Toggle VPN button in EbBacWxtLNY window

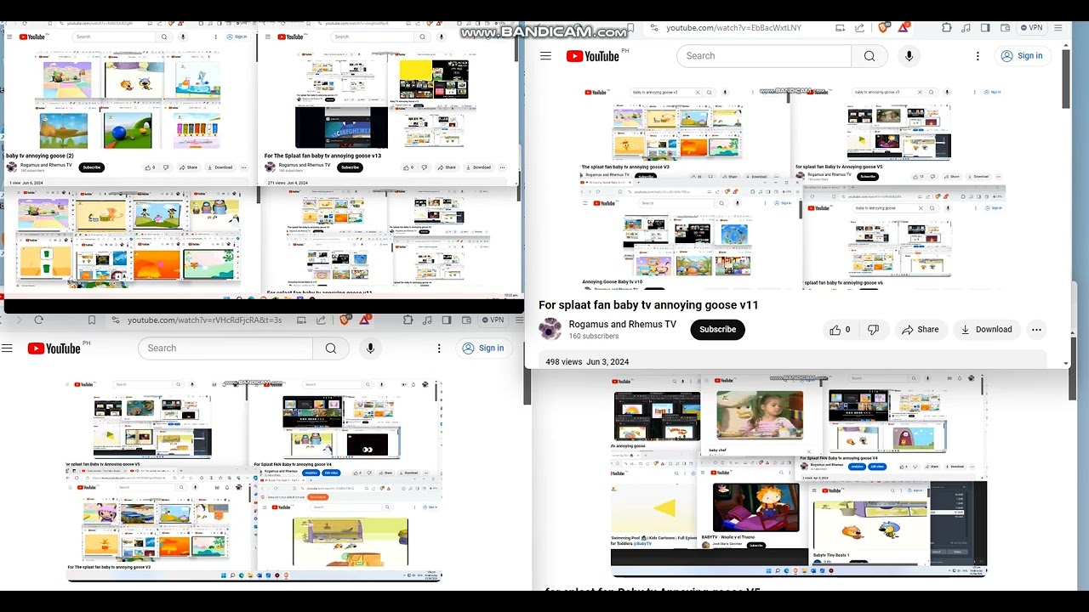(x=1031, y=28)
